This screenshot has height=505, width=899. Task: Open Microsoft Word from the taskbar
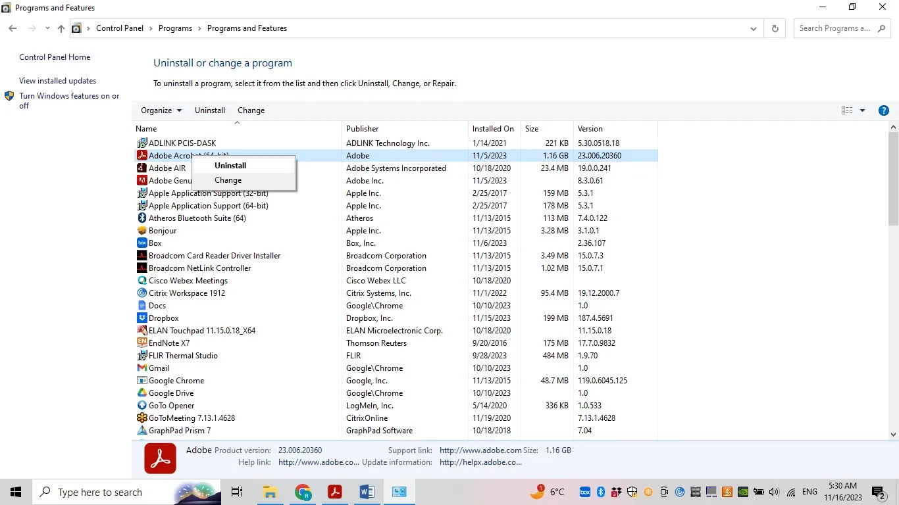click(367, 492)
